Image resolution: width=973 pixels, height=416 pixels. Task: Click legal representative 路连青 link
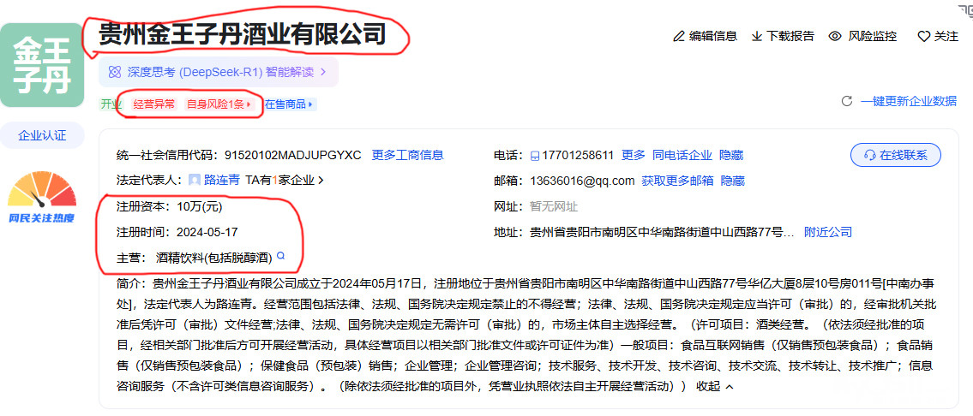pos(220,181)
